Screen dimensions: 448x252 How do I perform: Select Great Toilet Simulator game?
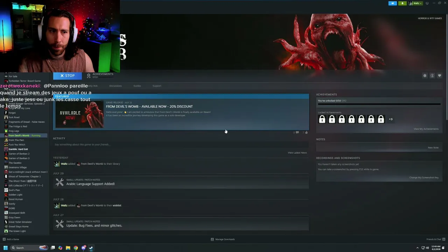20,222
